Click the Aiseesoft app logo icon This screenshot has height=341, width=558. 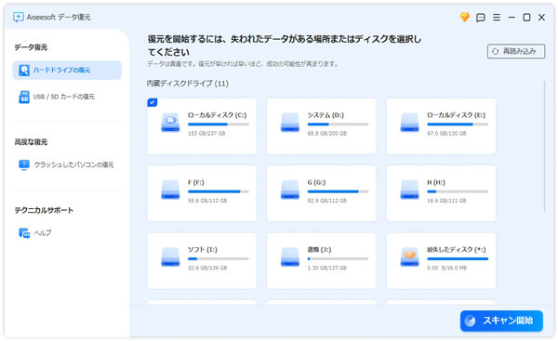[x=19, y=17]
